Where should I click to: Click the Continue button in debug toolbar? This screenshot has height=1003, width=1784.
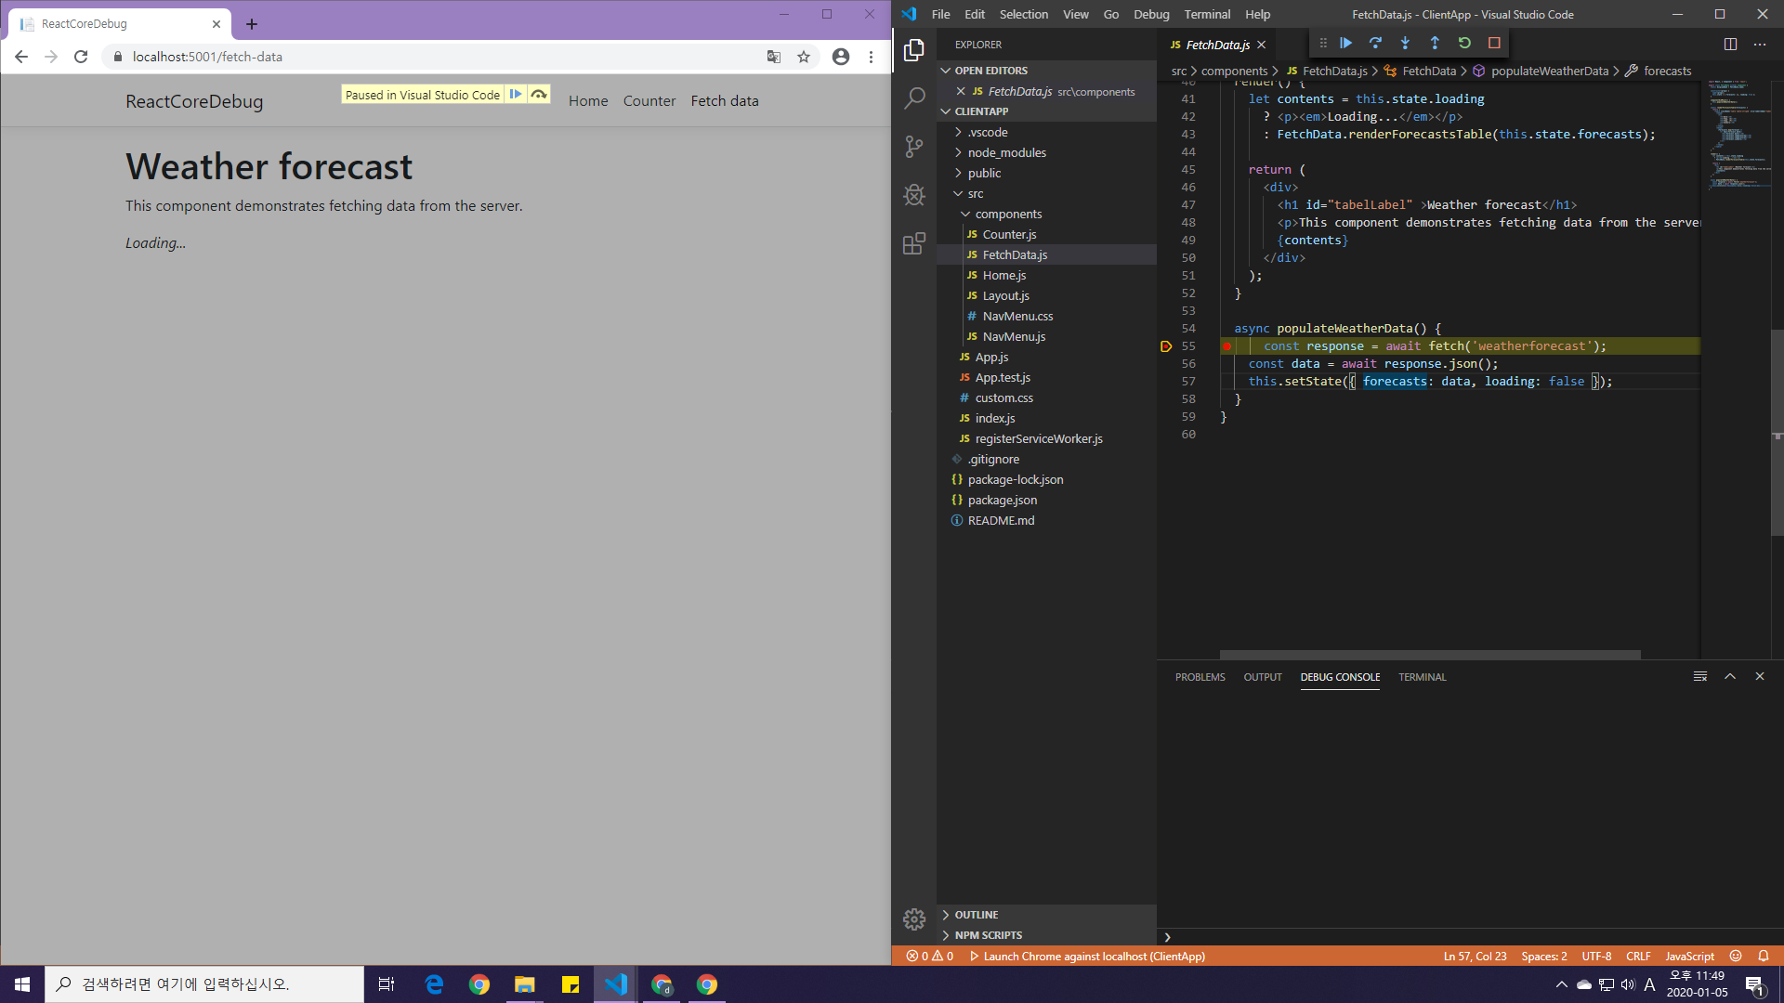pyautogui.click(x=1345, y=43)
